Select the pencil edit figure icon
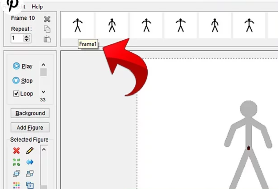The width and height of the screenshot is (278, 189). tap(30, 150)
